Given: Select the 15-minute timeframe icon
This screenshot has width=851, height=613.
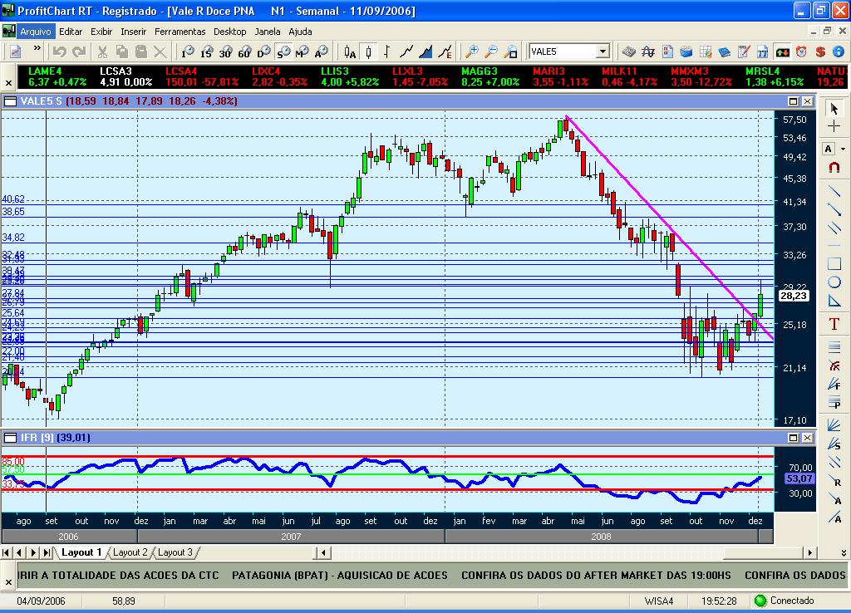Looking at the screenshot, I should pyautogui.click(x=206, y=52).
